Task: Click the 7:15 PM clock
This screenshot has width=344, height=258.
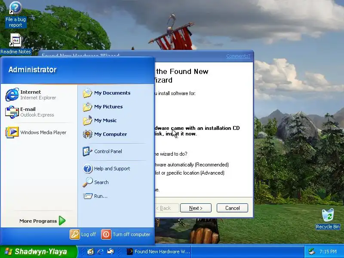Action: tap(328, 252)
